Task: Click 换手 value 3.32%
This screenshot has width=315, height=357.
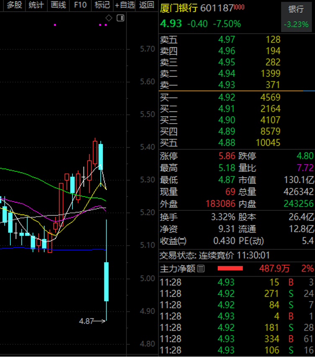Action: (223, 217)
